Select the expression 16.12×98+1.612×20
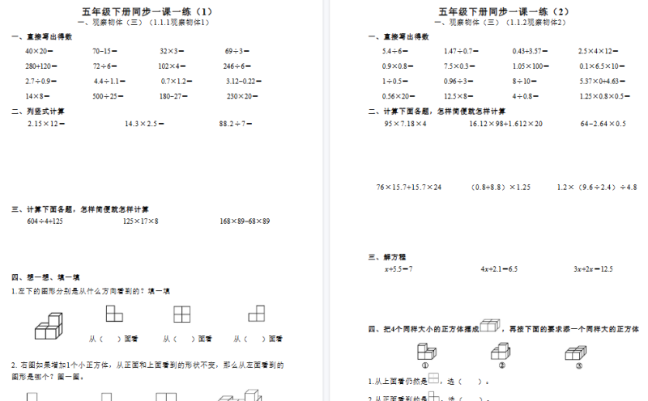This screenshot has height=401, width=648. point(505,124)
